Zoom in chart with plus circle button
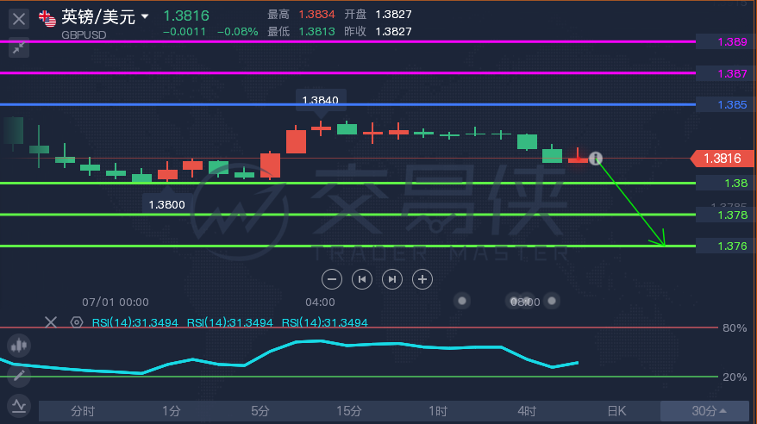Image resolution: width=757 pixels, height=424 pixels. click(x=422, y=279)
